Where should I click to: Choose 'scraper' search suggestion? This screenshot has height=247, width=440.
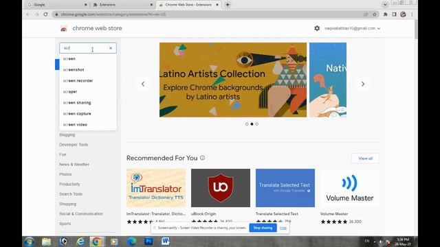pyautogui.click(x=88, y=91)
